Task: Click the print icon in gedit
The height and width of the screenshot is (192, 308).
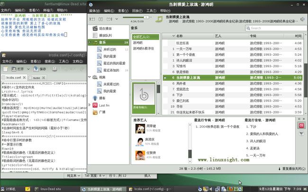Action: pos(54,69)
